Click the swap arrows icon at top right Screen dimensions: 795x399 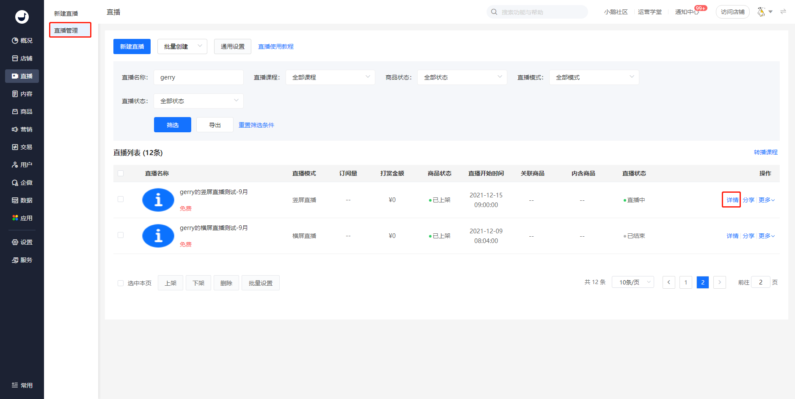point(783,12)
